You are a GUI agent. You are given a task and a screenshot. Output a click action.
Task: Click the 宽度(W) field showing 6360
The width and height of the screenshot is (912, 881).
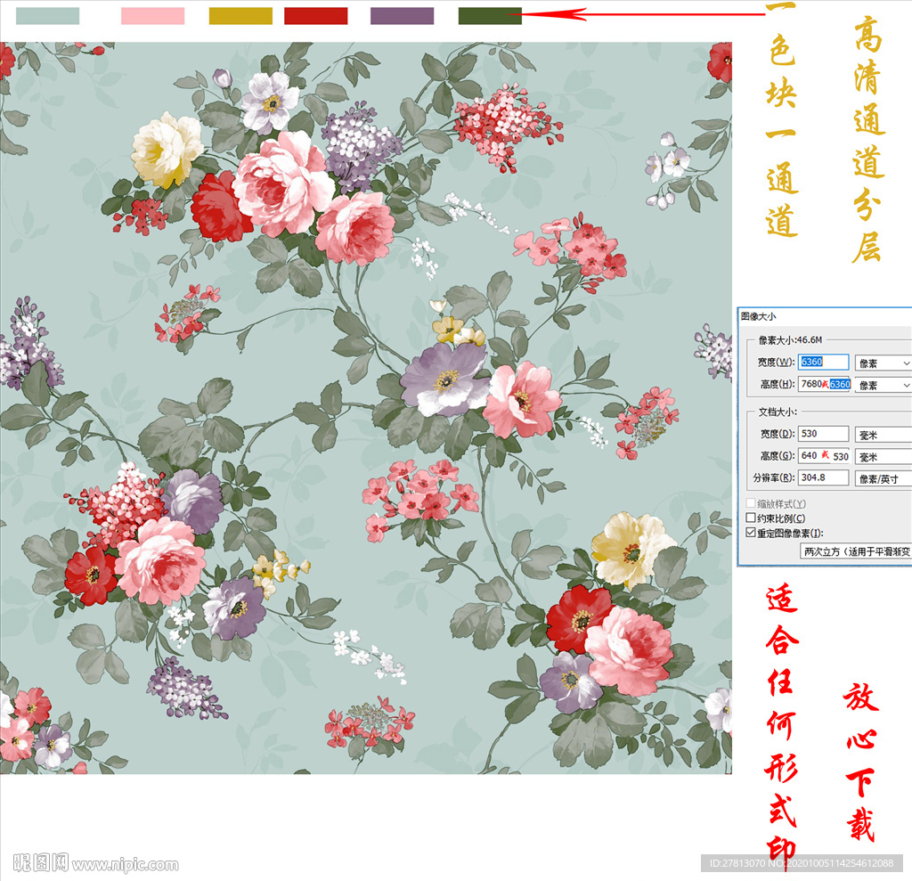tap(823, 363)
